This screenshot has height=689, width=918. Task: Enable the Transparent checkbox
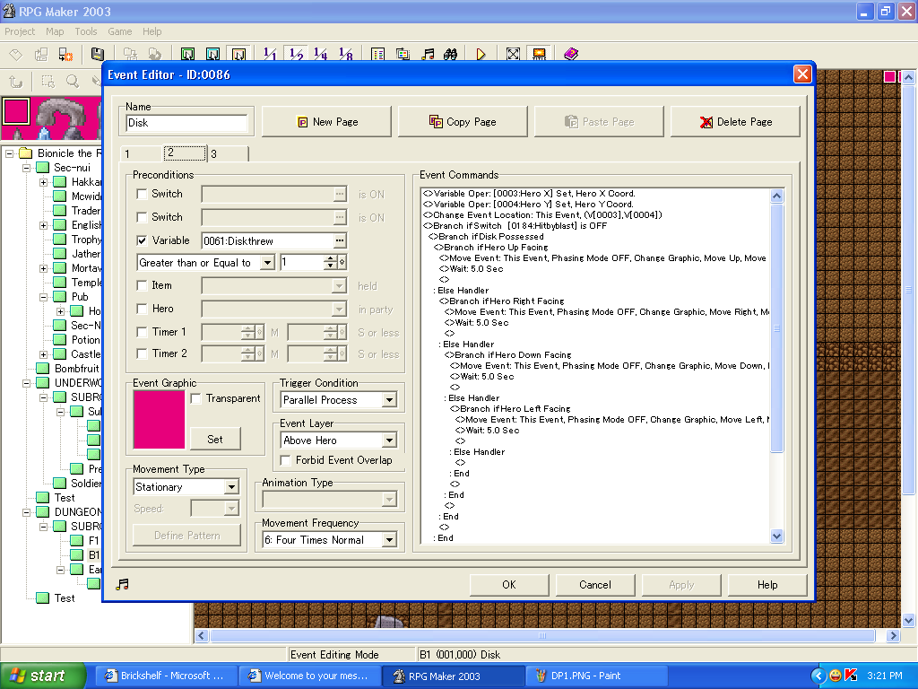(x=196, y=399)
